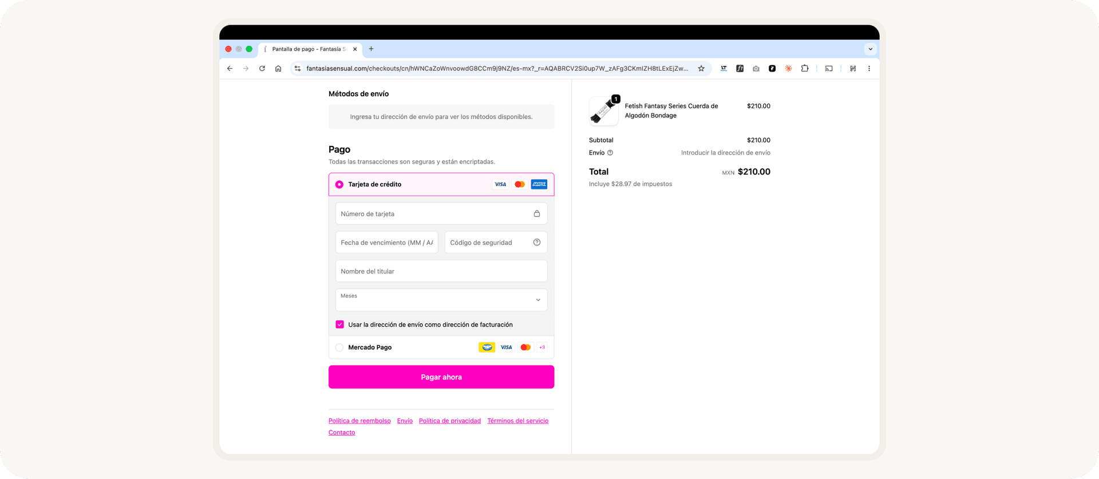Select Mercado Pago payment option
This screenshot has height=479, width=1099.
click(339, 347)
